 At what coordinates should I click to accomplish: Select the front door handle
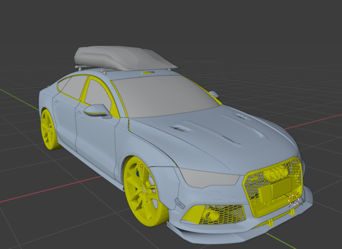[x=79, y=114]
